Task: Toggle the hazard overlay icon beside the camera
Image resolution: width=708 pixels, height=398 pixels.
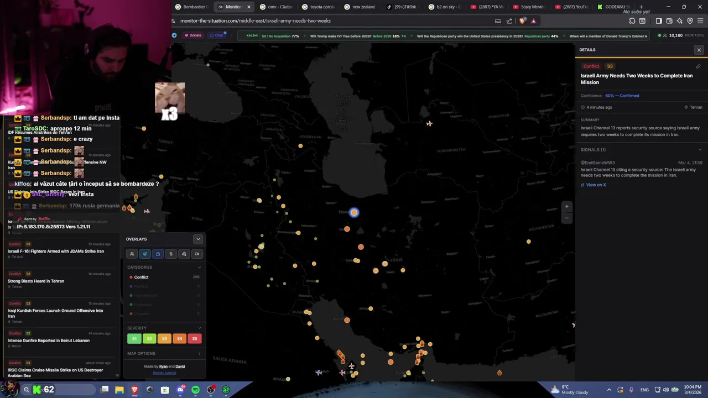Action: (184, 254)
